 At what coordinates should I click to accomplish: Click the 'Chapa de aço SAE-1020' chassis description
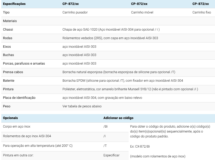111,30
